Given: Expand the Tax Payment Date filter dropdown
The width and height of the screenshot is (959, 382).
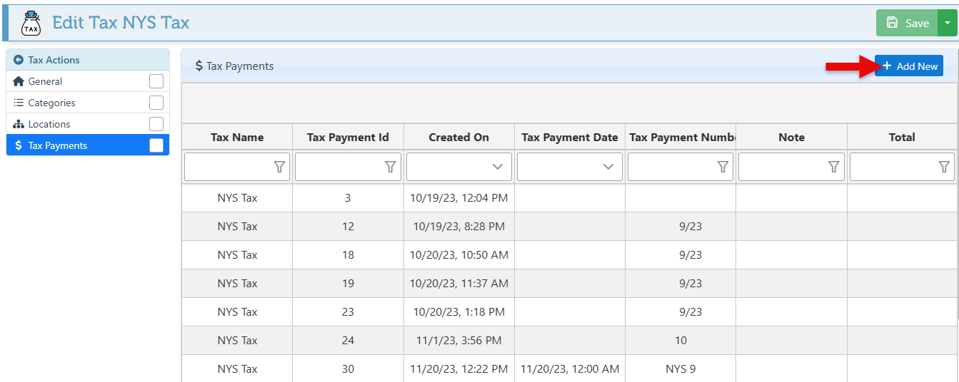Looking at the screenshot, I should 608,166.
